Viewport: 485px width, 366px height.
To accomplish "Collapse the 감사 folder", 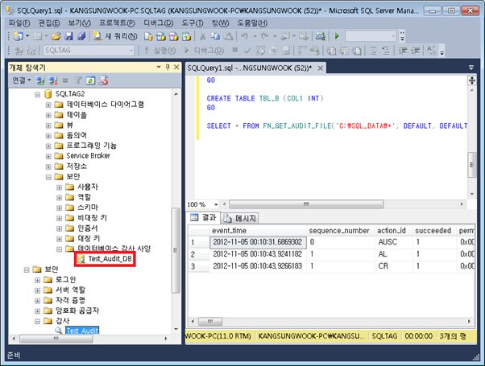I will tap(37, 322).
